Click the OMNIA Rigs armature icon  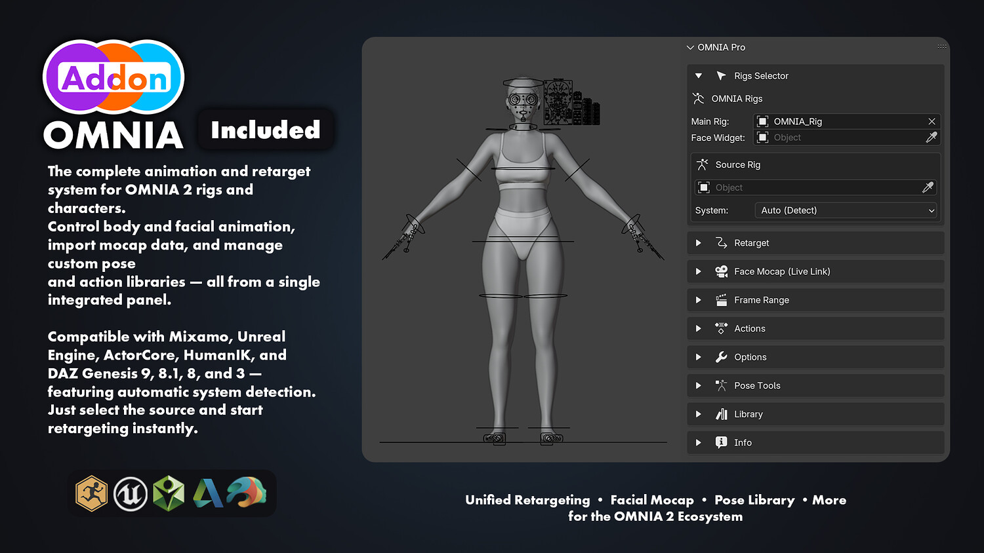[699, 98]
